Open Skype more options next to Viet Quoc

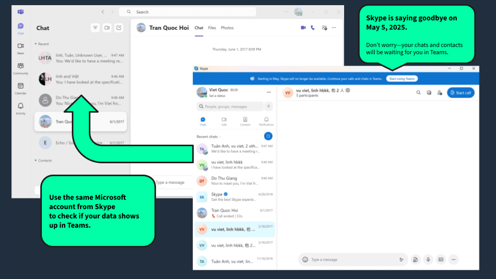[x=269, y=92]
